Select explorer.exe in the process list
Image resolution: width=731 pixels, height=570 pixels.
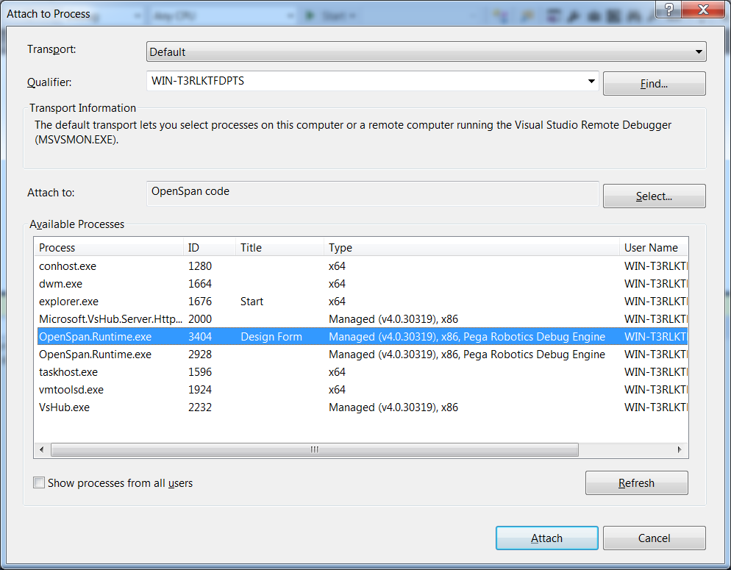pos(68,302)
